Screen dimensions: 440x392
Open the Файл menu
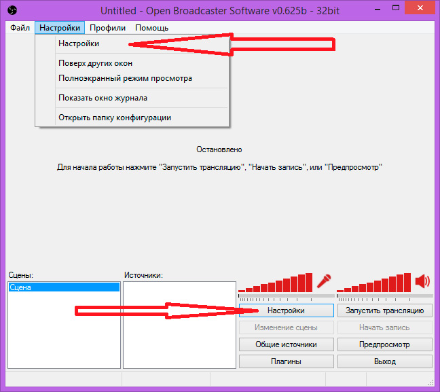(x=20, y=28)
